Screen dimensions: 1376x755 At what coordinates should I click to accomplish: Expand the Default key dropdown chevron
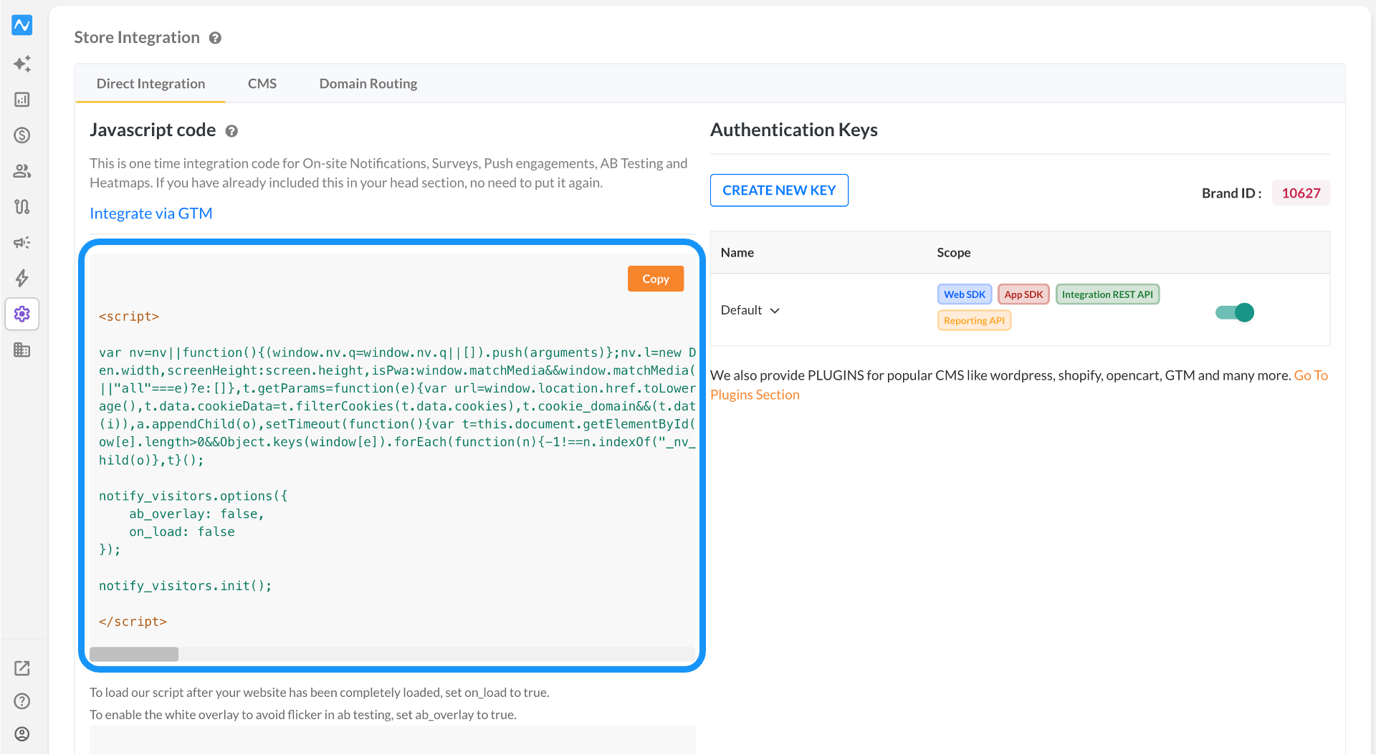[x=775, y=311]
